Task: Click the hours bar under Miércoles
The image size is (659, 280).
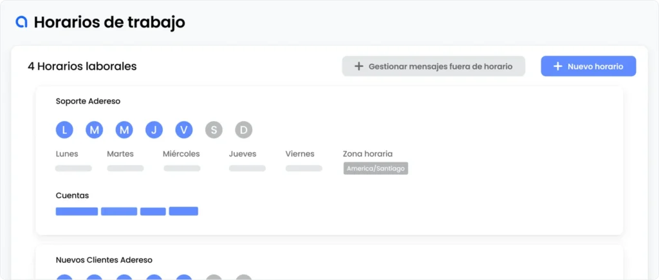Action: (x=182, y=169)
